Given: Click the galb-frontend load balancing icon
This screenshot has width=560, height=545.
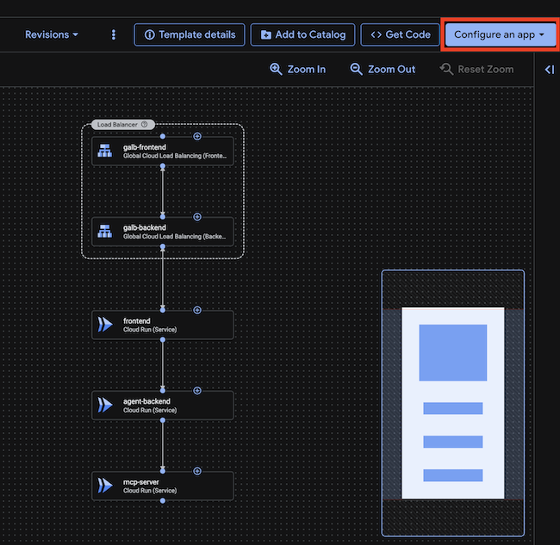Looking at the screenshot, I should click(104, 151).
